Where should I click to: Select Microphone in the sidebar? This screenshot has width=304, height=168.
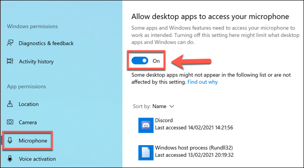[33, 141]
